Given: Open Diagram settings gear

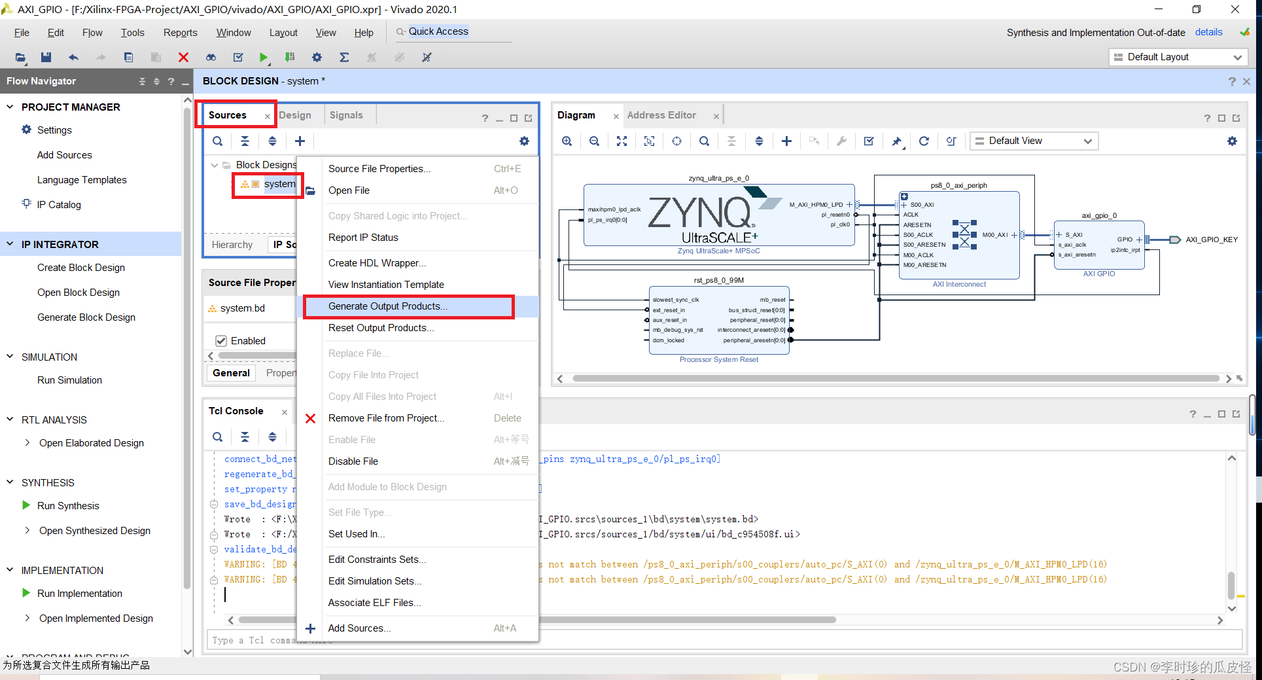Looking at the screenshot, I should click(x=1232, y=141).
